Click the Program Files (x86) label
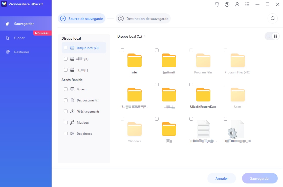The height and width of the screenshot is (187, 283). 237,72
